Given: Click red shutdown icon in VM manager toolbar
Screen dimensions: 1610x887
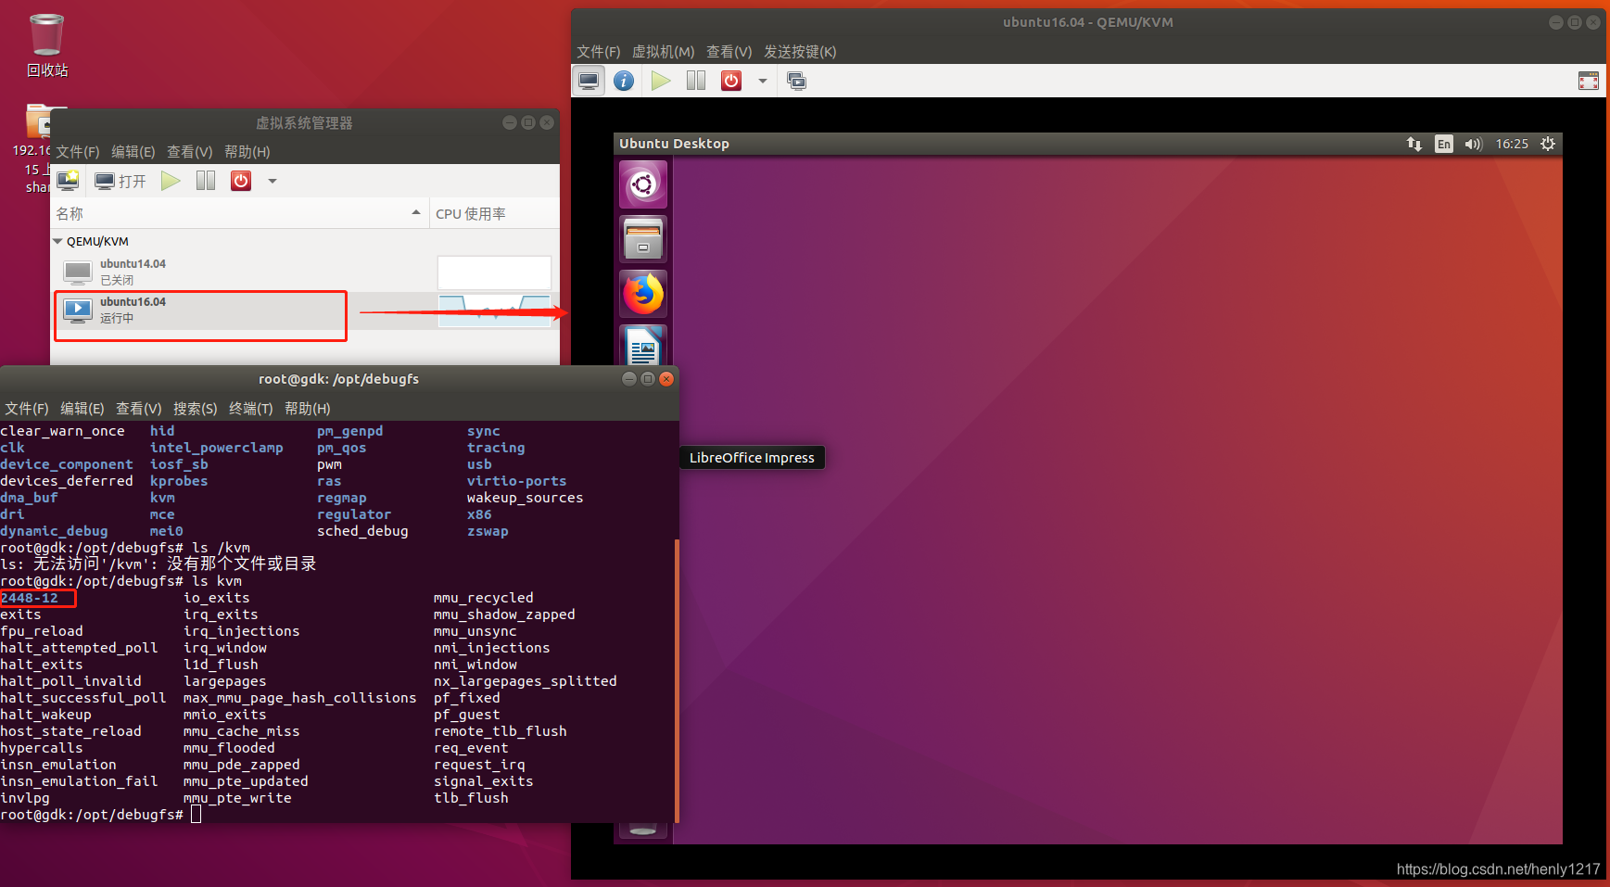Looking at the screenshot, I should pyautogui.click(x=241, y=181).
